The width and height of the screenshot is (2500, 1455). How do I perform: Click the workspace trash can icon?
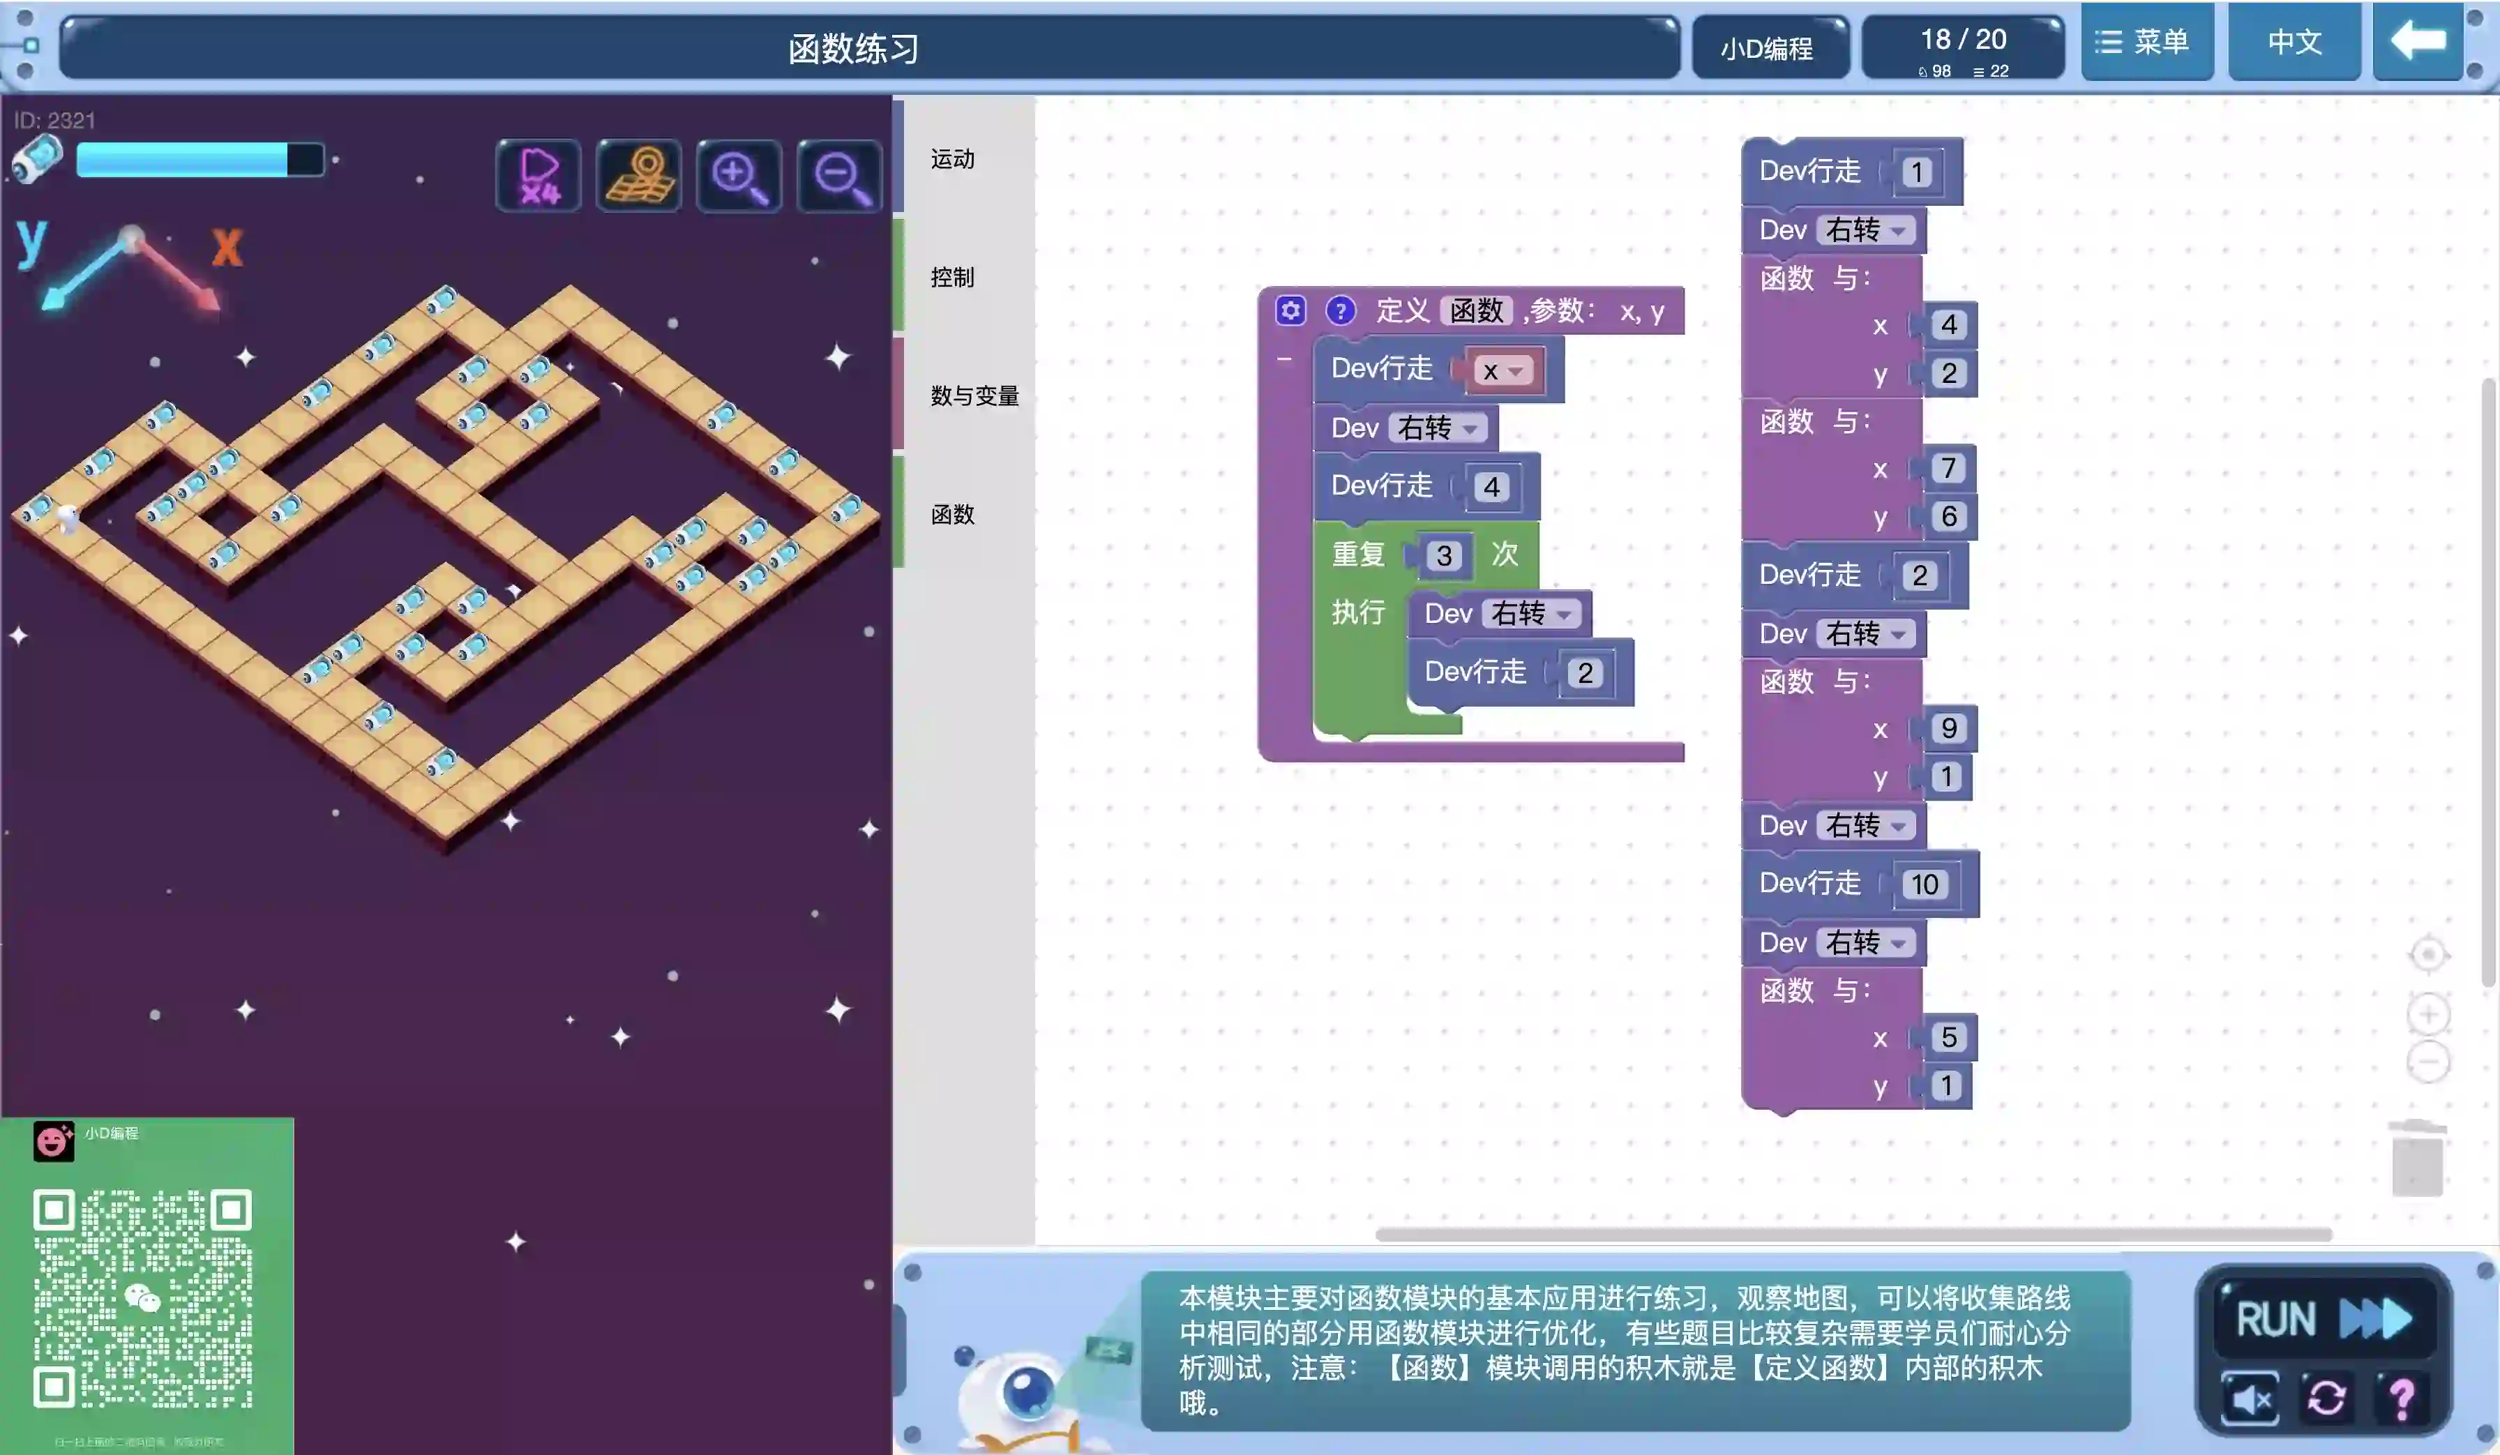point(2417,1159)
